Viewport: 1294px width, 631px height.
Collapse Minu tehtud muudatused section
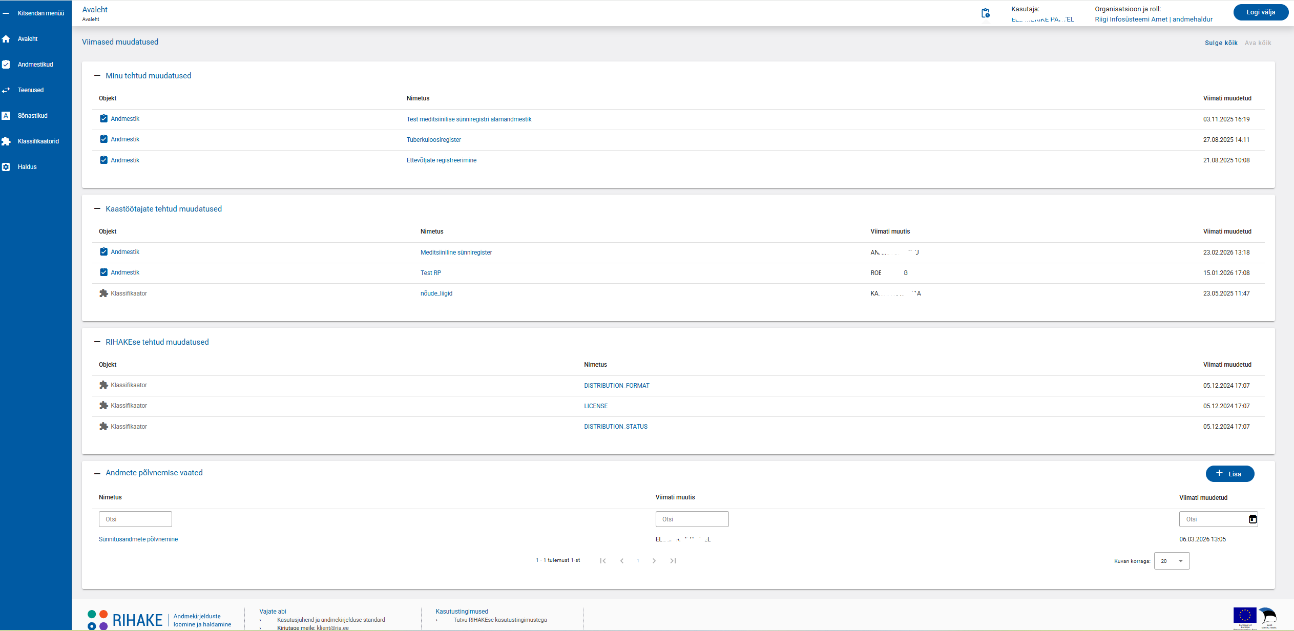coord(97,76)
